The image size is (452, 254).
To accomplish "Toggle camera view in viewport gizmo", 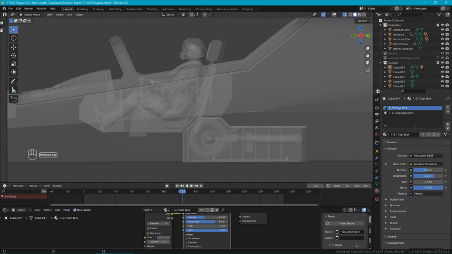I will 367,62.
